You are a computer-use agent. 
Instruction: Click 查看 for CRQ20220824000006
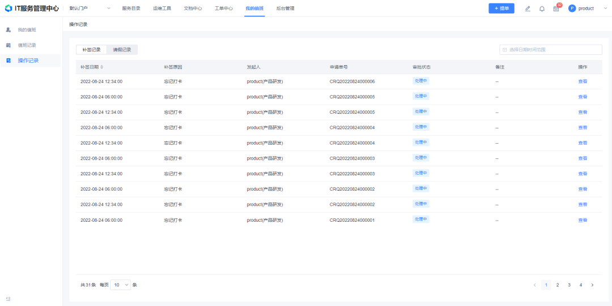[x=583, y=81]
